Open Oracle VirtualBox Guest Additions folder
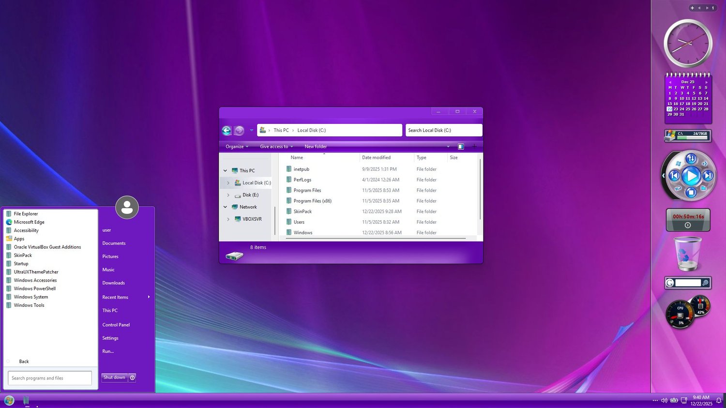This screenshot has height=408, width=726. pyautogui.click(x=47, y=247)
